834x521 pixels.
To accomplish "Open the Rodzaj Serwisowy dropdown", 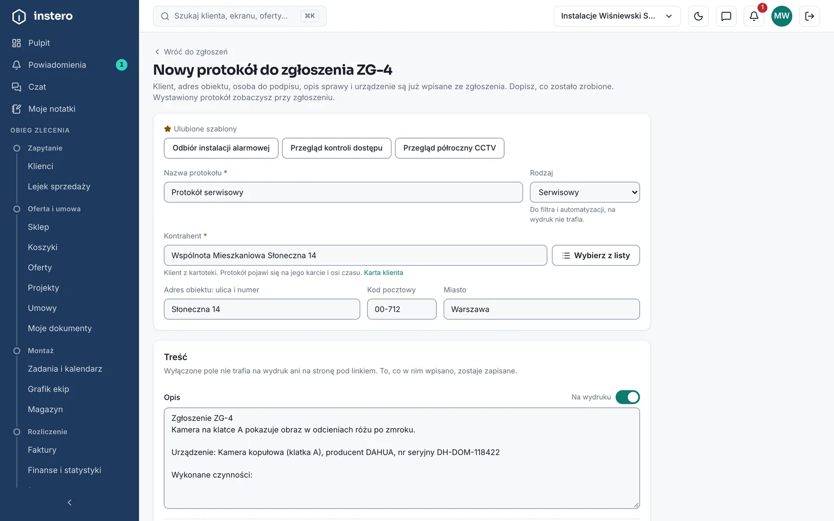I will tap(585, 192).
